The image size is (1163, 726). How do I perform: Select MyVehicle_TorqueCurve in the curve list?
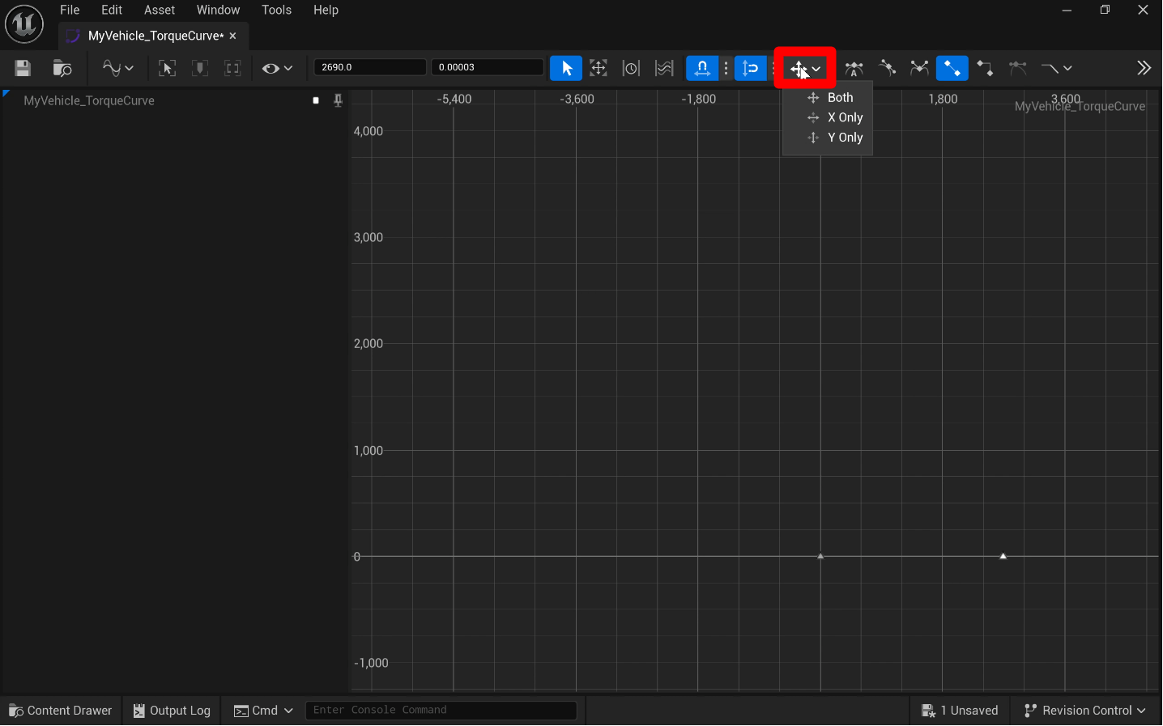tap(89, 100)
